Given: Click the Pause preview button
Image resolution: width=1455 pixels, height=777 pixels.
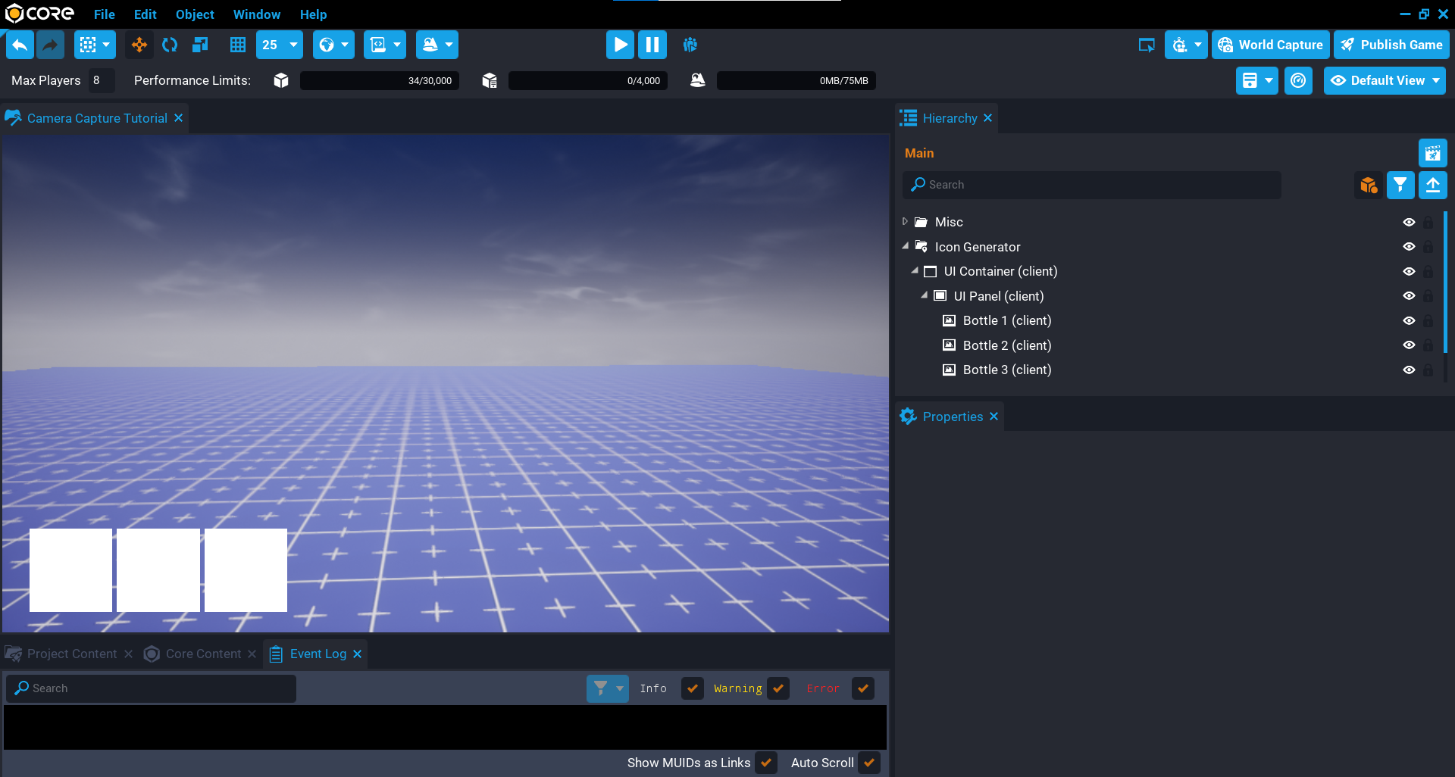Looking at the screenshot, I should click(x=652, y=45).
